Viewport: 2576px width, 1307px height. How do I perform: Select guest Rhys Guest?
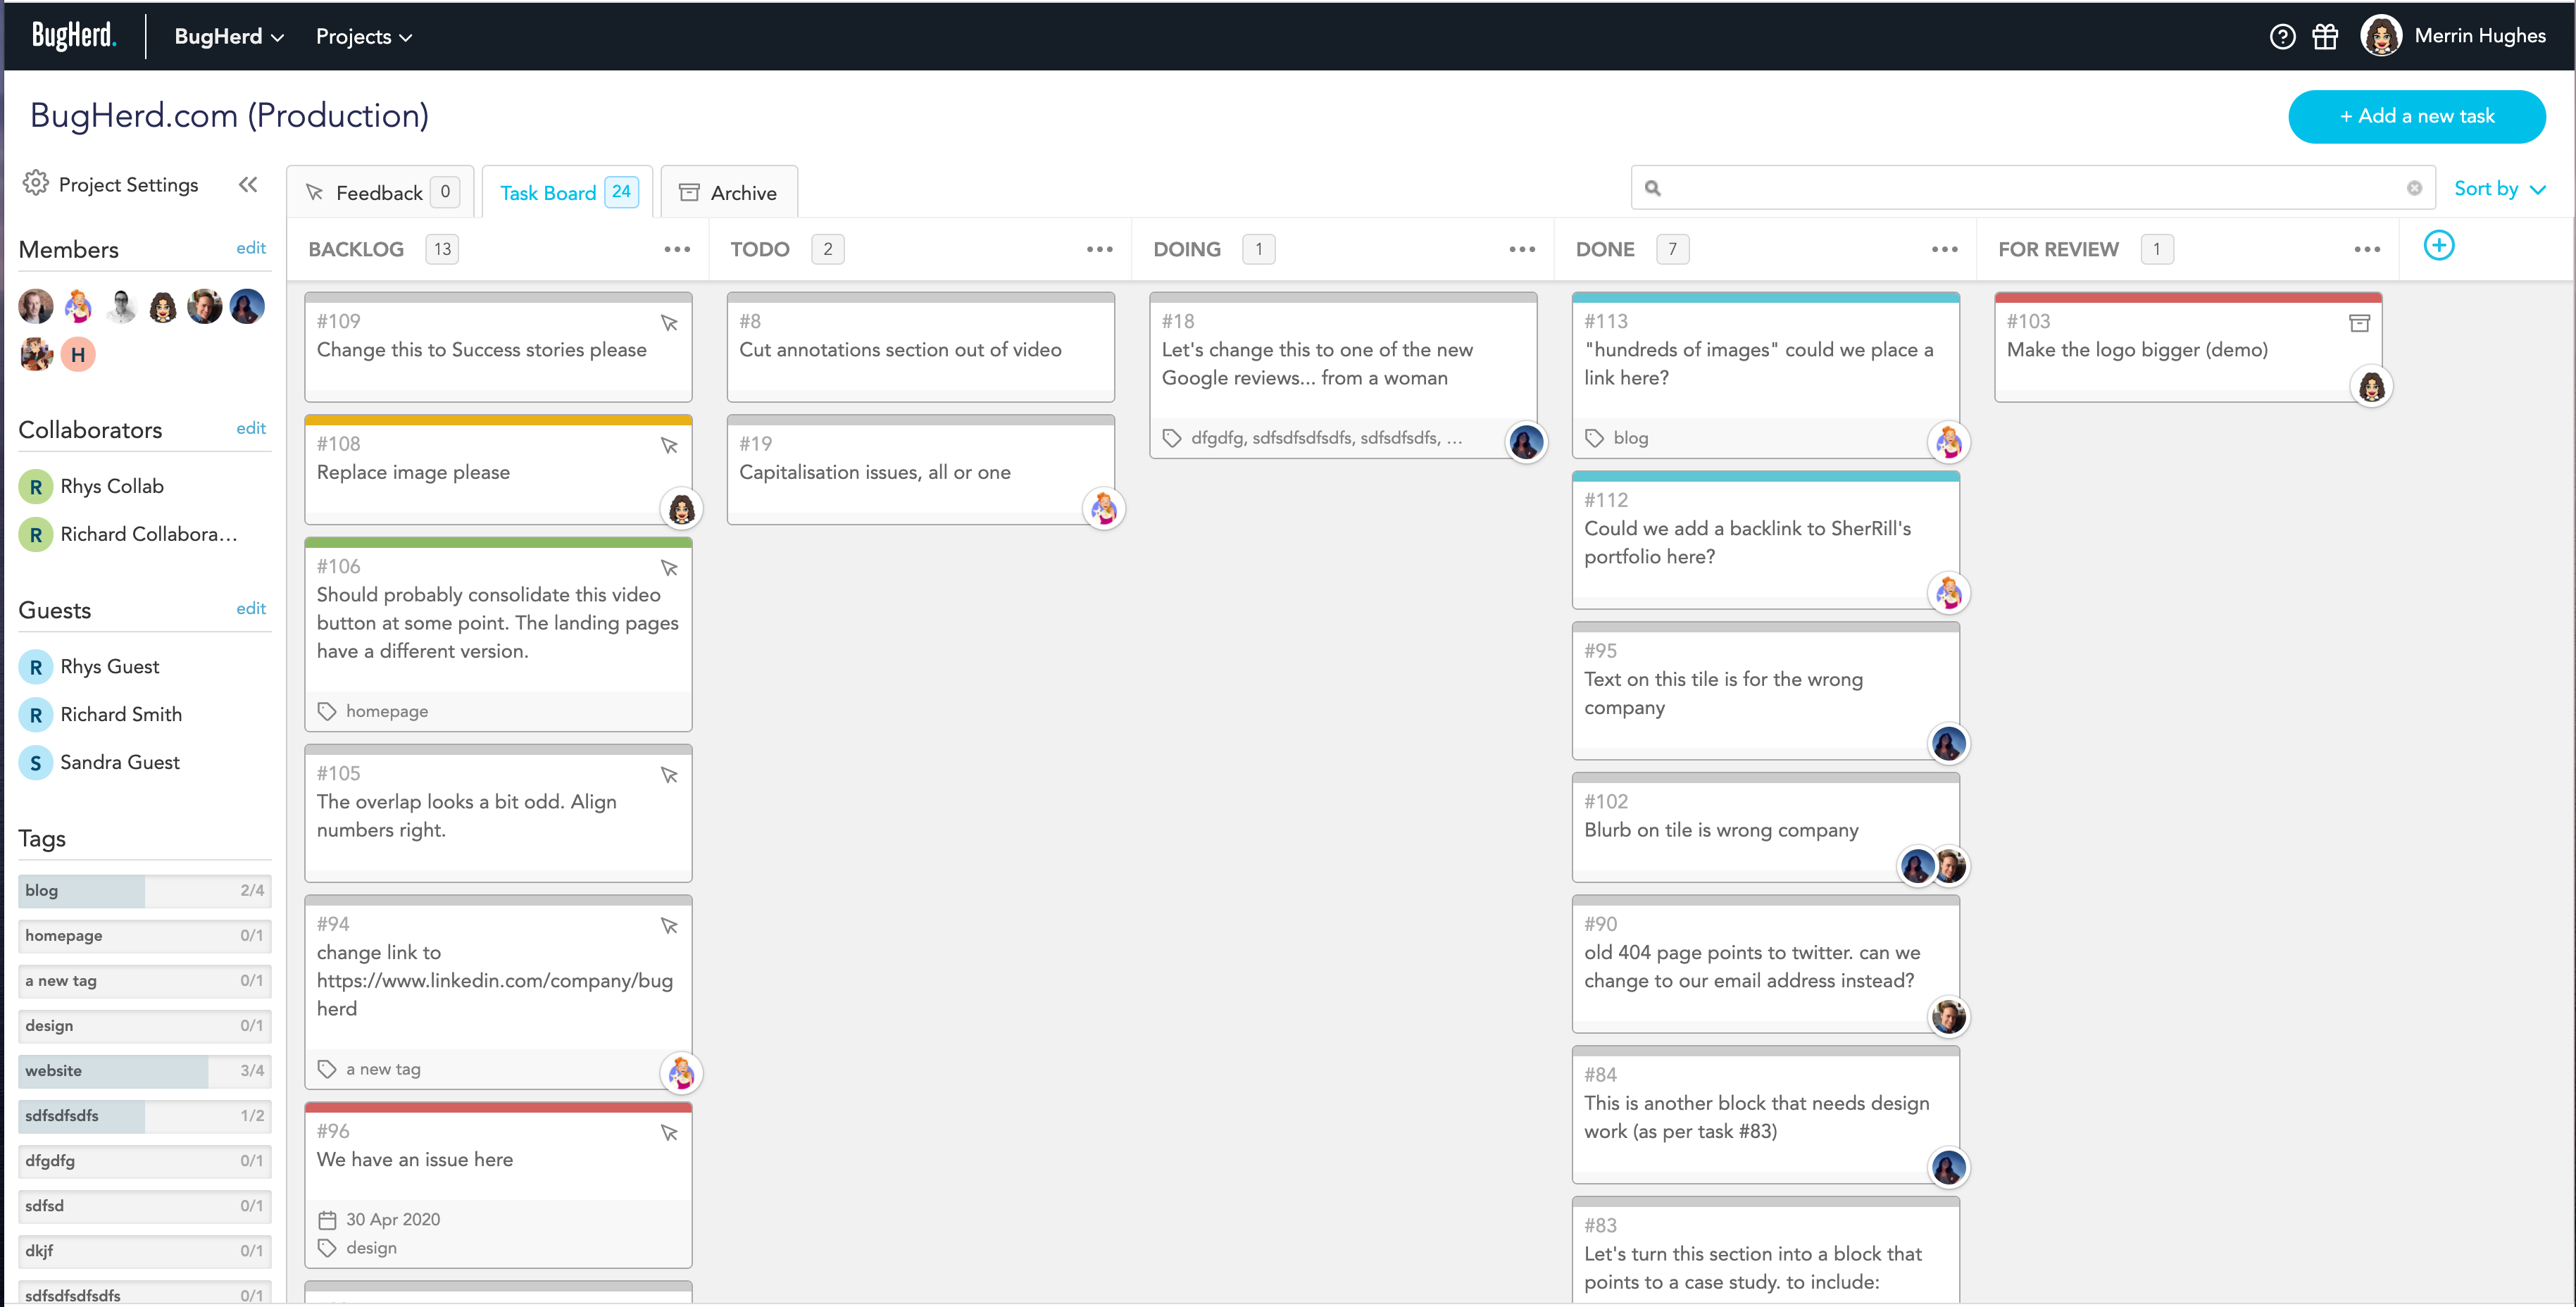[90, 666]
